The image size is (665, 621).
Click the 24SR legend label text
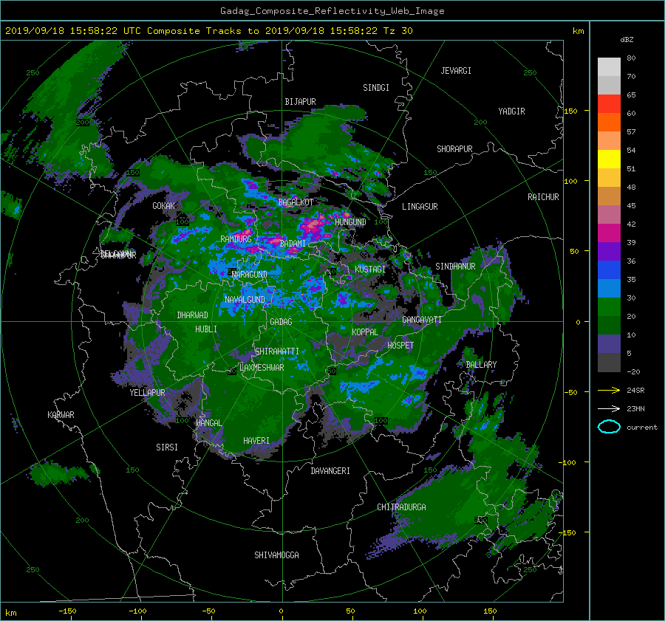pyautogui.click(x=635, y=390)
